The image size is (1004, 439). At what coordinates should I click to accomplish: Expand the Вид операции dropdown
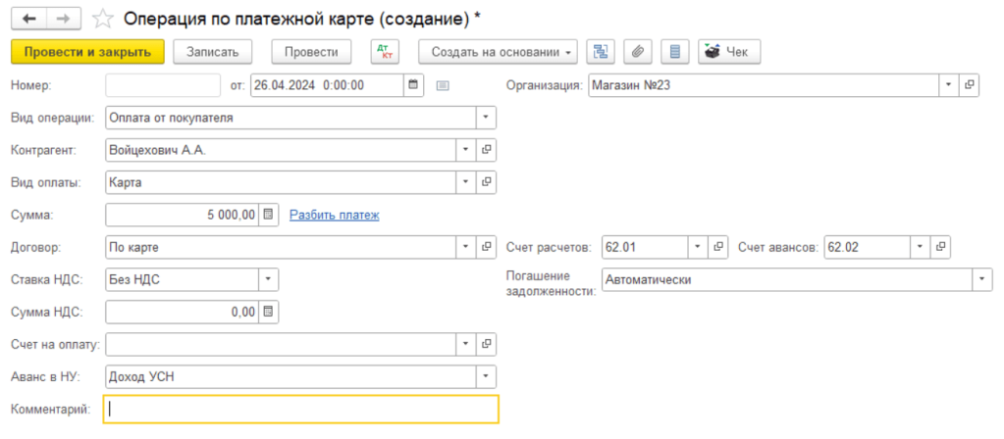[x=486, y=118]
